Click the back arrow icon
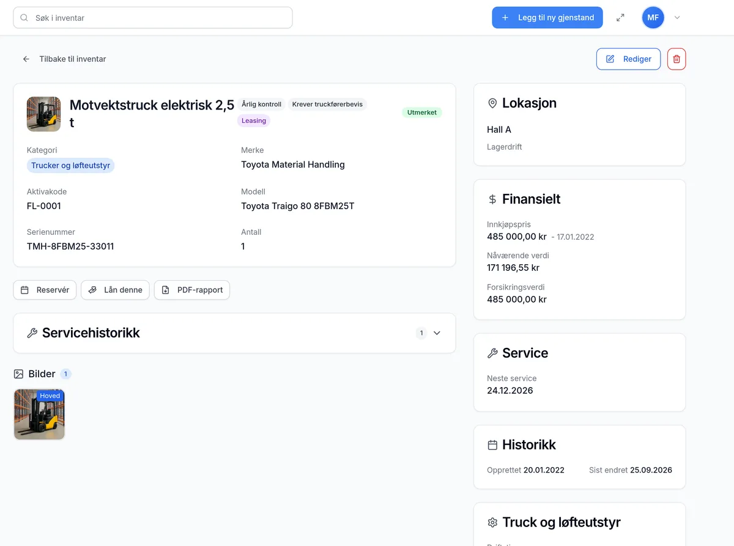The image size is (734, 546). (26, 59)
